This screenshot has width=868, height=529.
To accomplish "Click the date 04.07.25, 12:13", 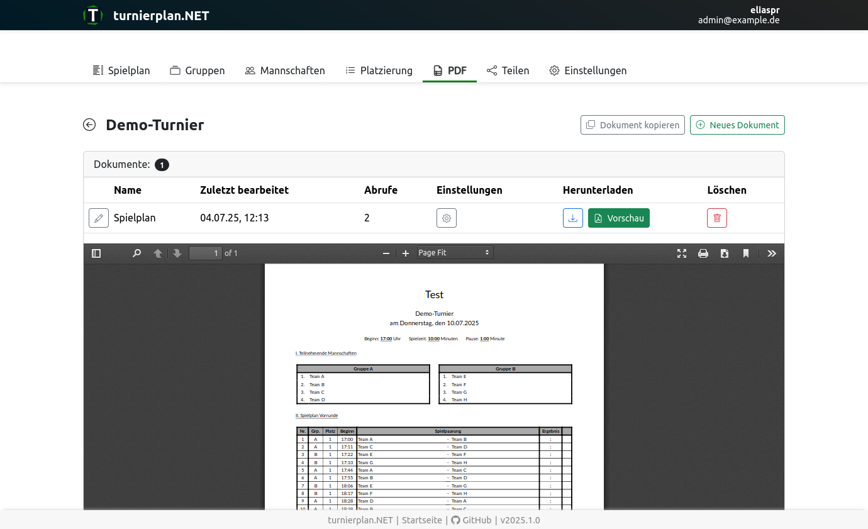I will 235,218.
